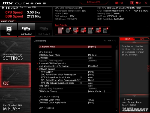Switch to the INFO tab
The image size is (150, 113).
coord(142,39)
